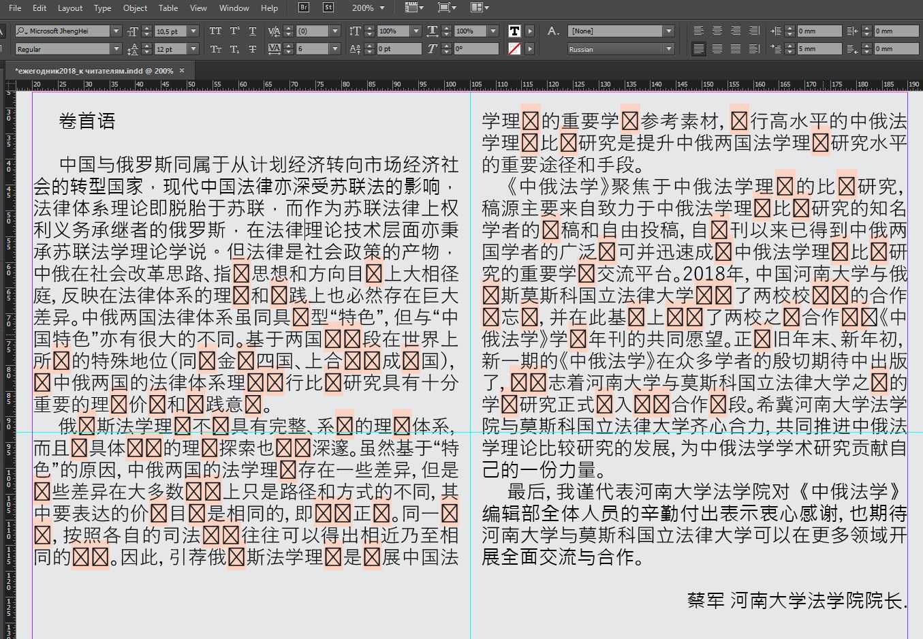Open the Screen Mode icon menu
This screenshot has width=923, height=639.
point(446,7)
